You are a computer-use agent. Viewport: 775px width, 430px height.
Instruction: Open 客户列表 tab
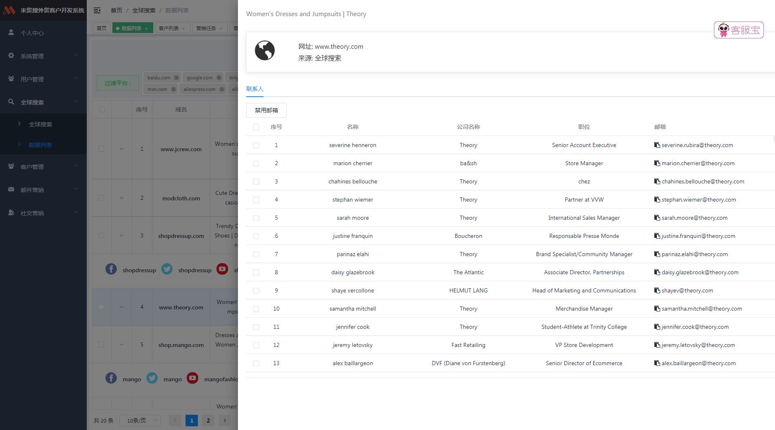point(172,28)
